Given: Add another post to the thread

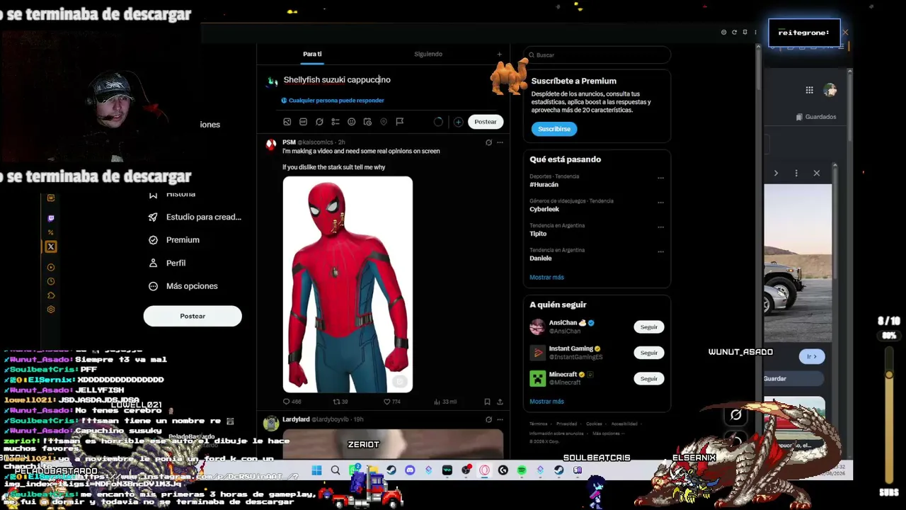Looking at the screenshot, I should (x=458, y=122).
